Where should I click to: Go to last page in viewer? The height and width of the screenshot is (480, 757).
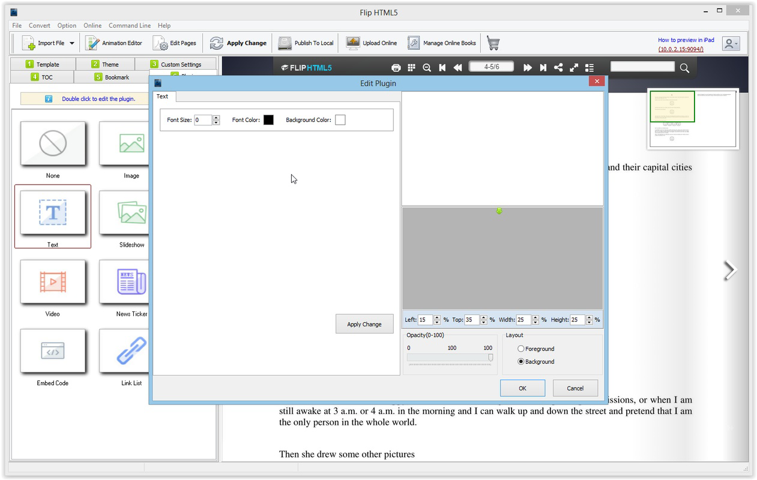pos(543,68)
